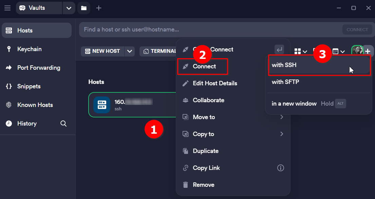Focus the Find a host search field
The height and width of the screenshot is (199, 375).
(210, 29)
